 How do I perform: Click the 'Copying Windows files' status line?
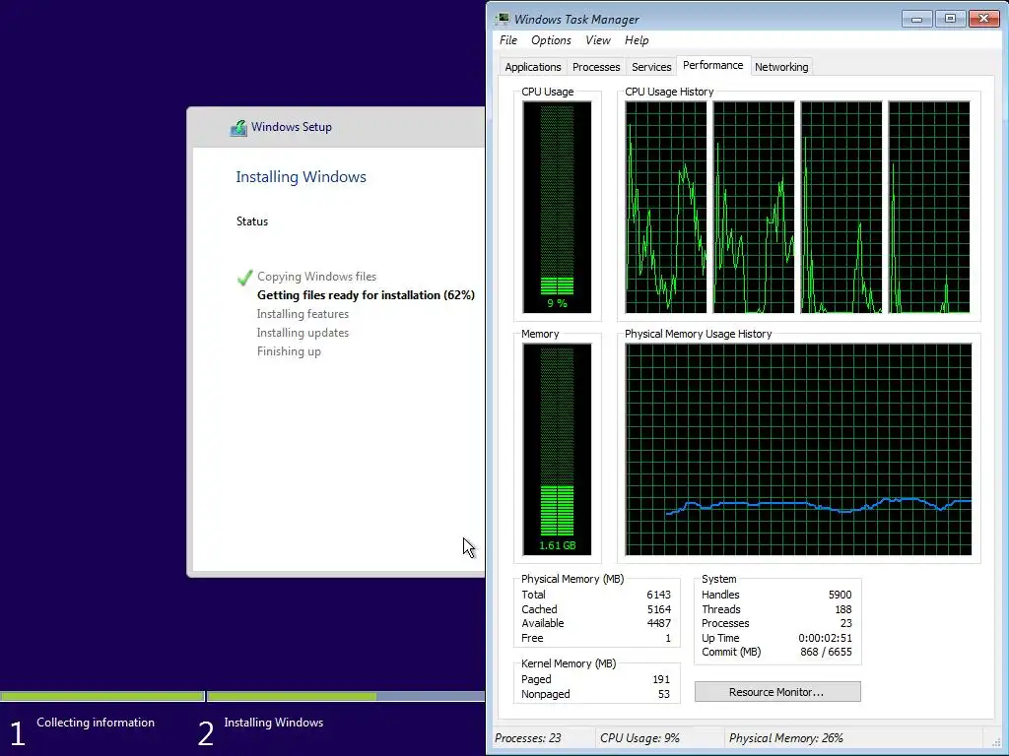click(x=316, y=277)
